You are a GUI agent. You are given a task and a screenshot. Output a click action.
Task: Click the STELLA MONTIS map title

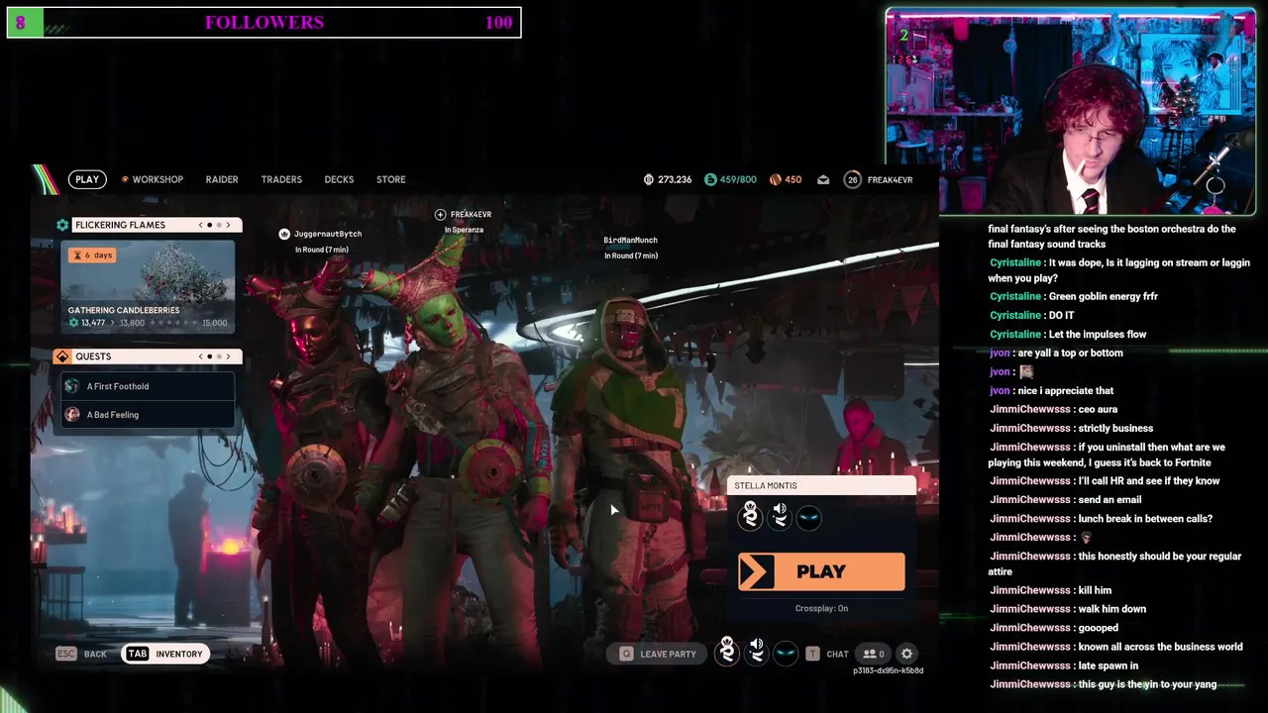(x=766, y=485)
